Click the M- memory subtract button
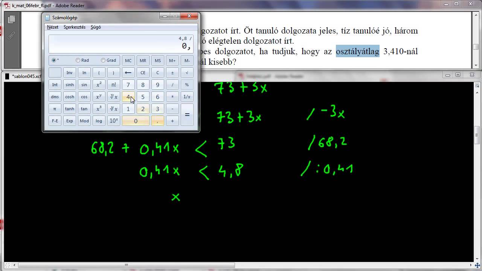Viewport: 482px width, 271px height. pos(187,61)
